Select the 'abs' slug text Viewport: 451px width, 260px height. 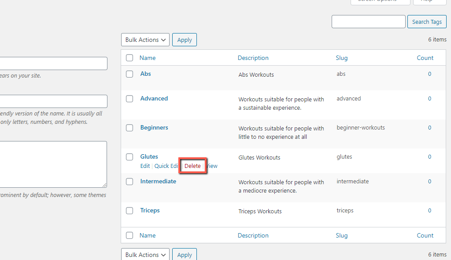click(x=341, y=74)
